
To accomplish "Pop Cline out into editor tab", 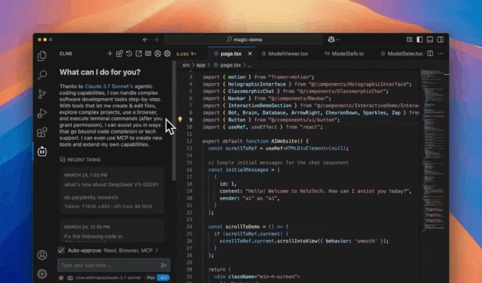I will click(139, 54).
